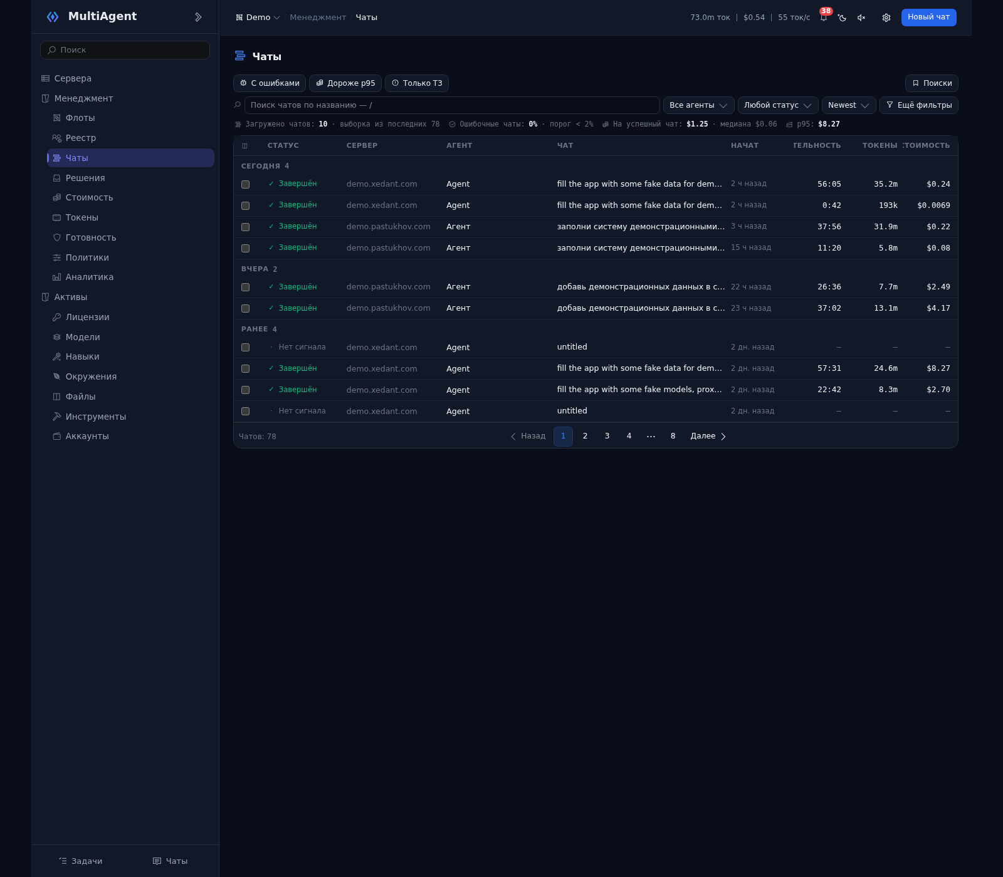Screen dimensions: 1003x877
Task: Open settings gear in top bar
Action: (x=886, y=18)
